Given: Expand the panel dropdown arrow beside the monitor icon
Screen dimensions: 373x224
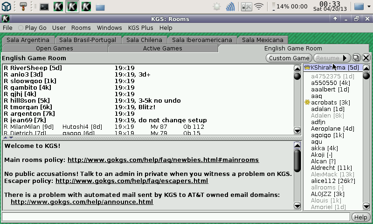Looking at the screenshot, I should click(369, 7).
